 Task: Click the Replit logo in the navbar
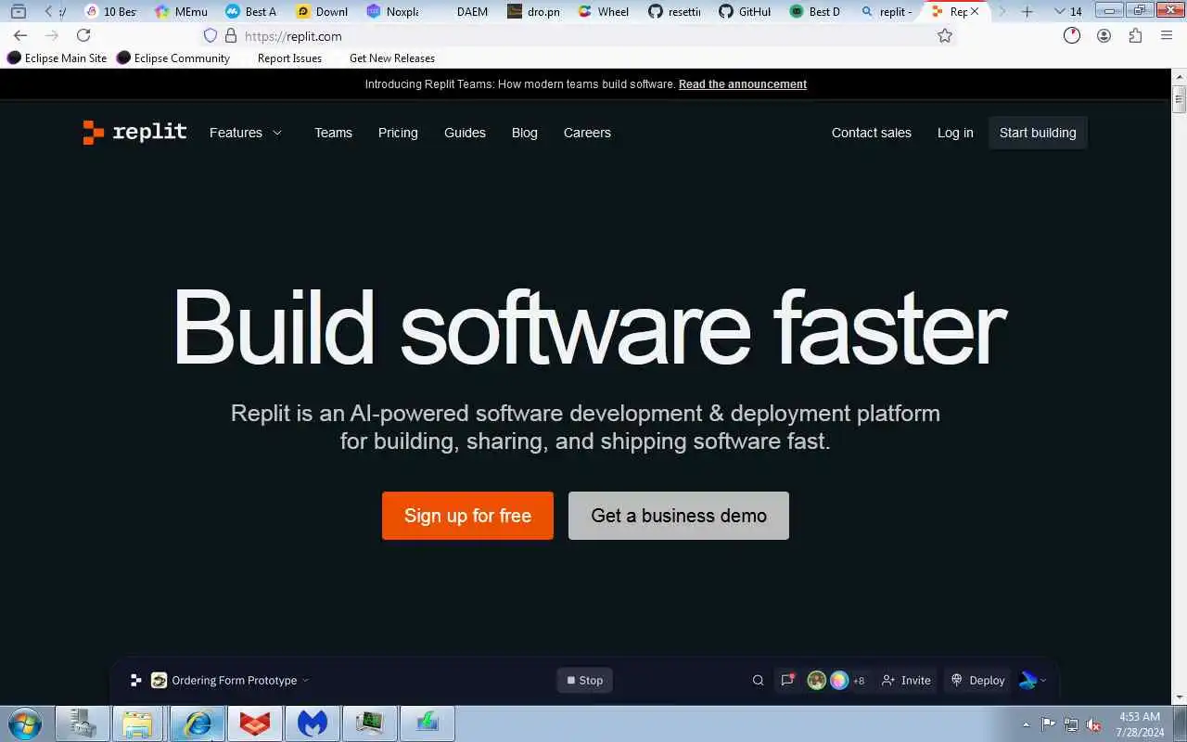(x=134, y=133)
